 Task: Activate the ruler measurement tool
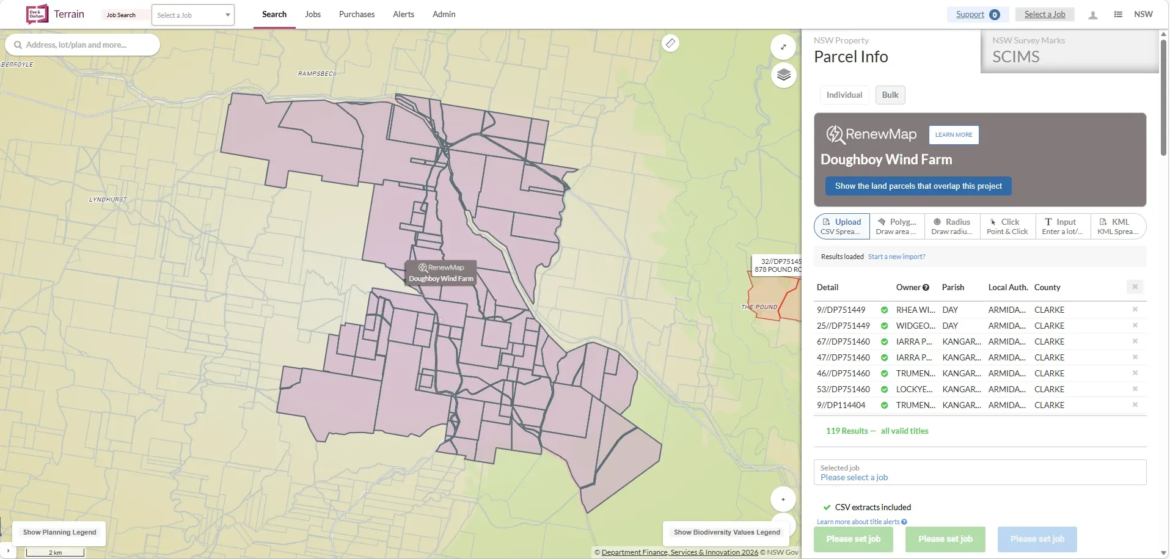coord(670,43)
